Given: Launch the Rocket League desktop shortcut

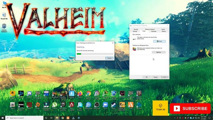Looking at the screenshot, I should [x=114, y=95].
